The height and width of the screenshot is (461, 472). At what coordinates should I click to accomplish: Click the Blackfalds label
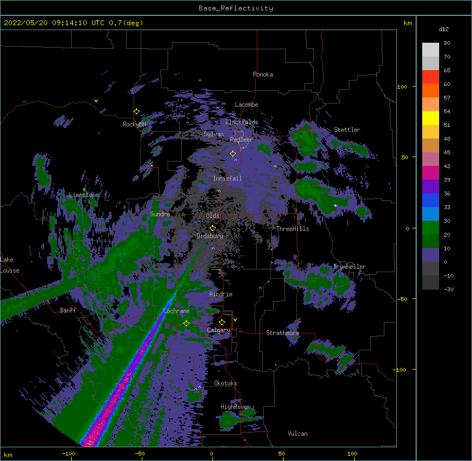tap(241, 122)
